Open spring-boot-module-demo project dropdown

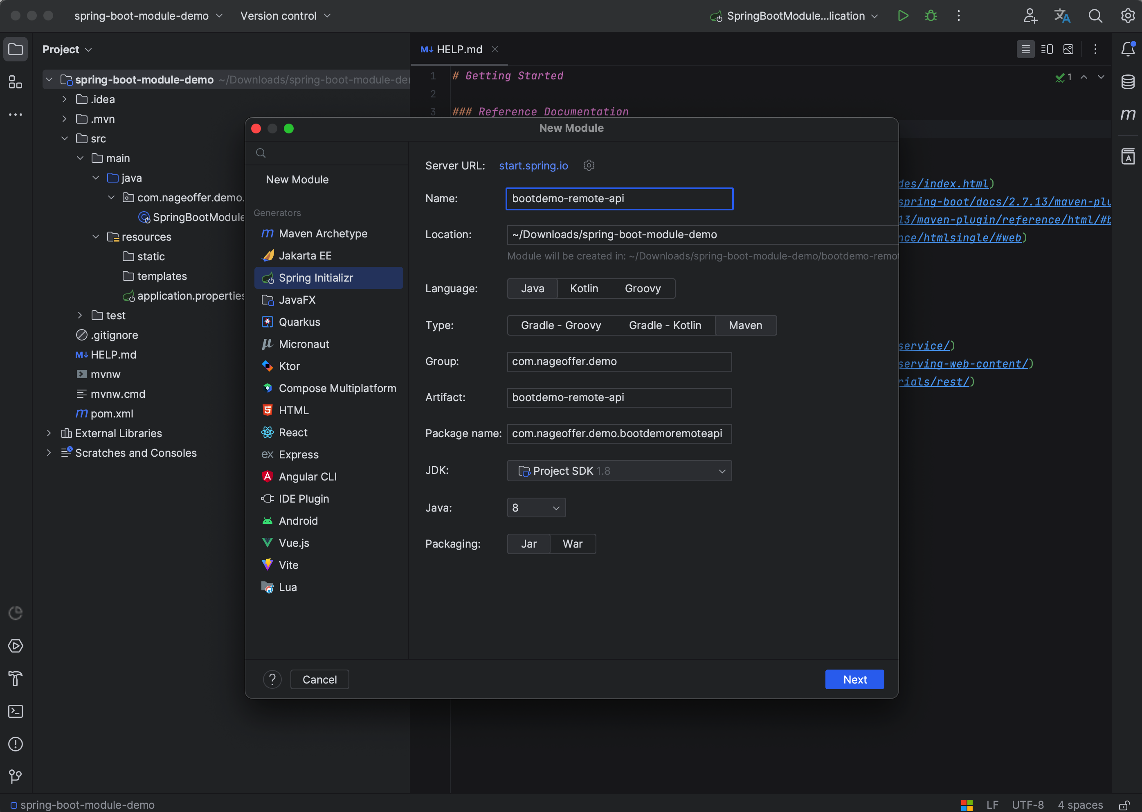148,16
